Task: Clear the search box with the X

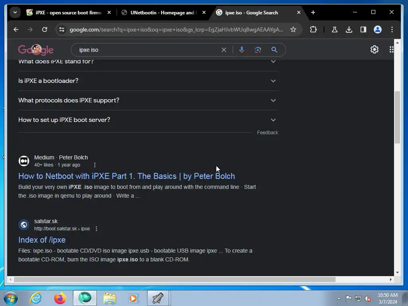Action: point(224,50)
